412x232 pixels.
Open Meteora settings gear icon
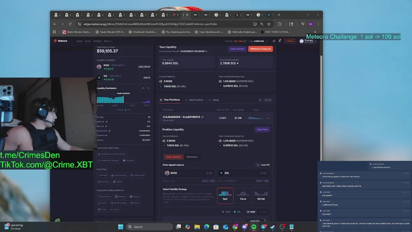click(x=274, y=41)
